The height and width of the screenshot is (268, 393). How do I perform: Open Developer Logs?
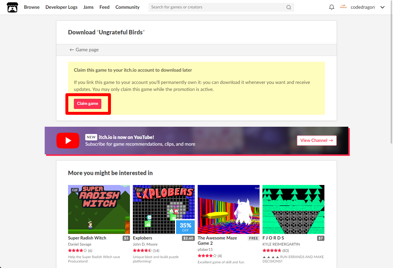point(61,7)
